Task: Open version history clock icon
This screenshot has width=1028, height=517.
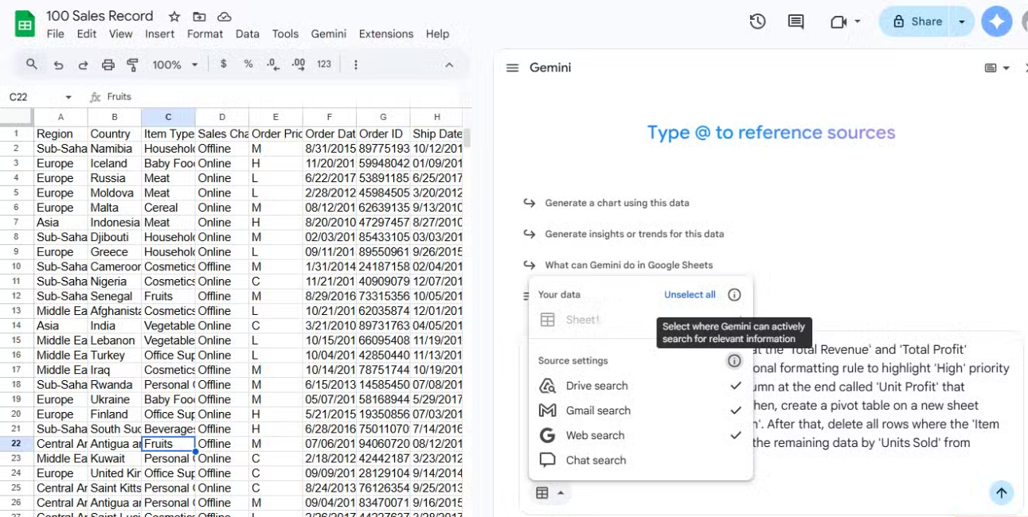Action: [757, 21]
